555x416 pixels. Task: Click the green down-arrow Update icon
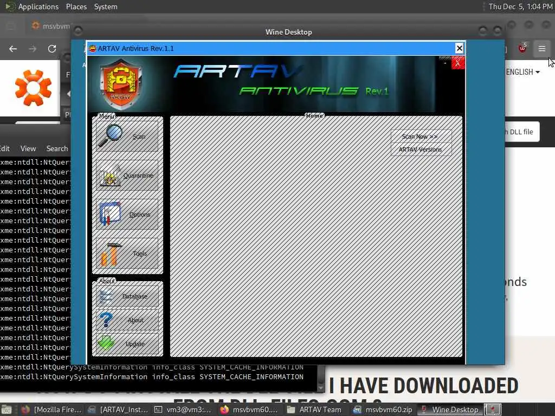[106, 343]
